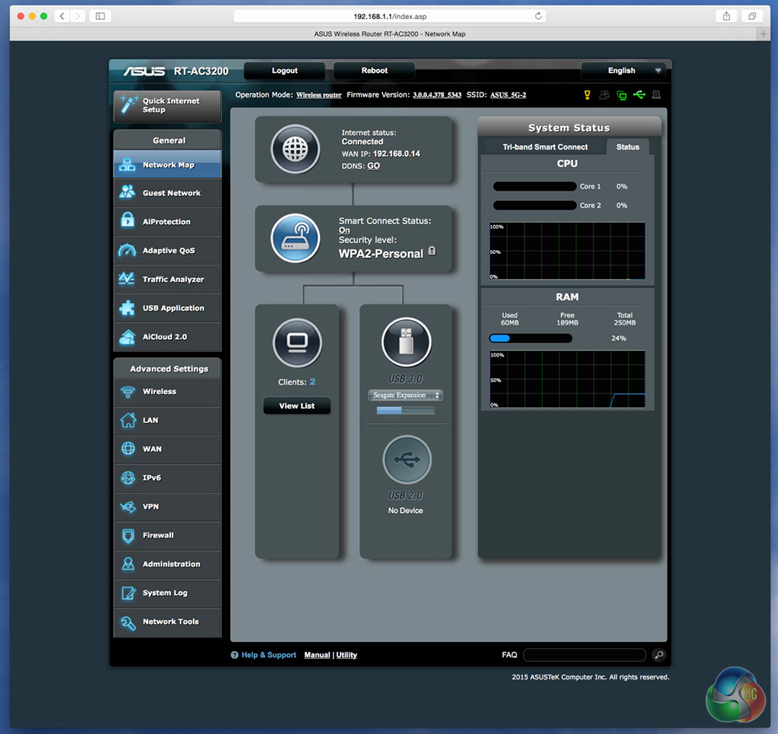Click the Wireless router operation mode link
The width and height of the screenshot is (778, 734).
tap(319, 95)
